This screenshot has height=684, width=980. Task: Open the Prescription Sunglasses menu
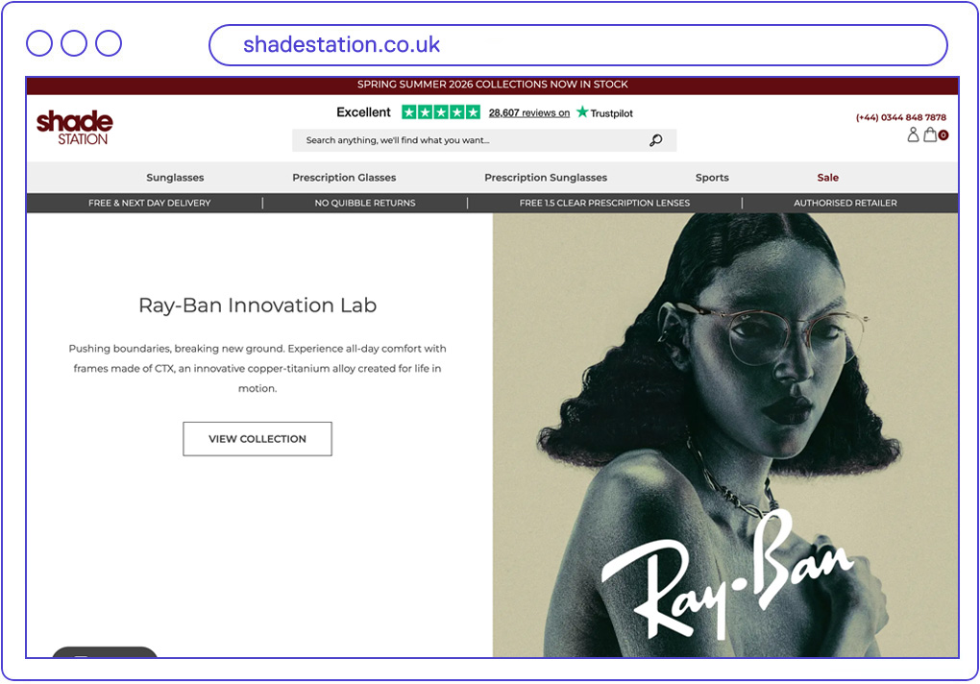click(546, 178)
